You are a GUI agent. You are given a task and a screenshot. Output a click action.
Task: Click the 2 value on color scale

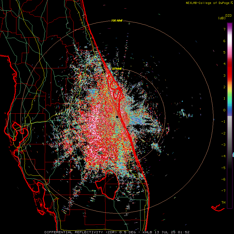(224, 87)
